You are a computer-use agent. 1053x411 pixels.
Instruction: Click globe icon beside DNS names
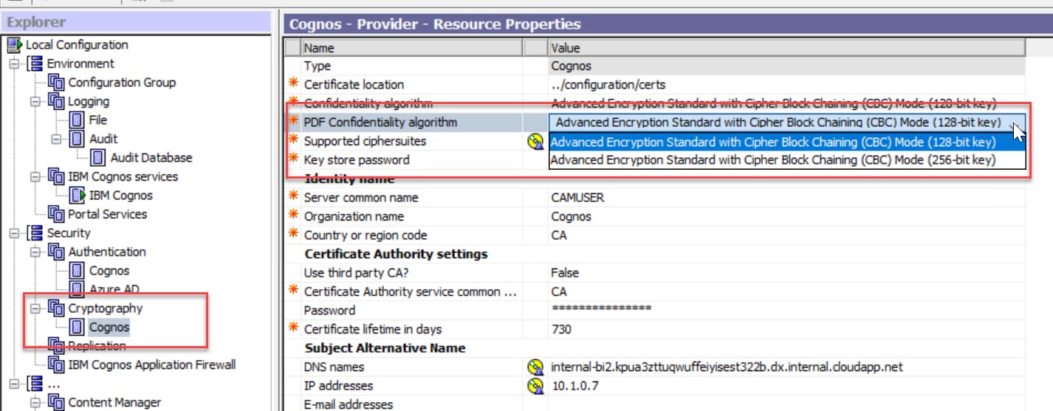[535, 367]
